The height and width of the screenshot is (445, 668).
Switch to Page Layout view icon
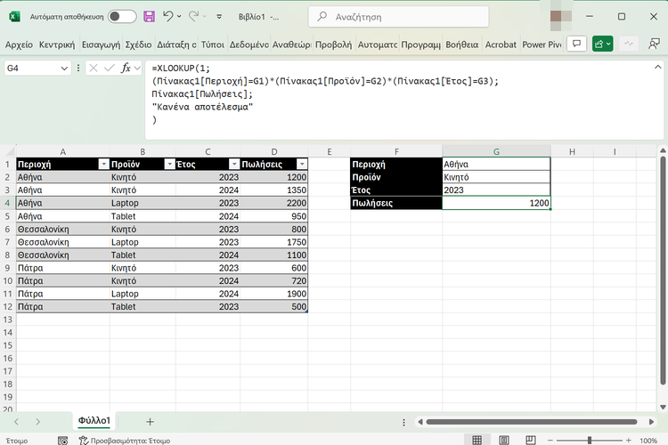tap(503, 440)
